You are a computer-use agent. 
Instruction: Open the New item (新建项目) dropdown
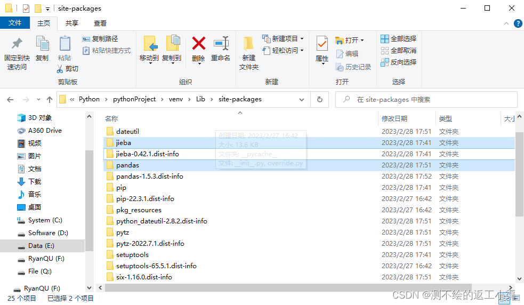(x=283, y=39)
